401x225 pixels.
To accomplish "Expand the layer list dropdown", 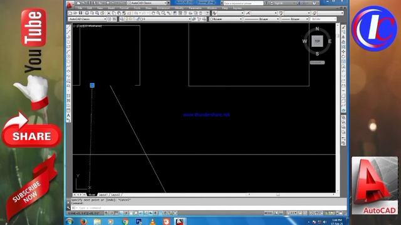I will click(189, 19).
